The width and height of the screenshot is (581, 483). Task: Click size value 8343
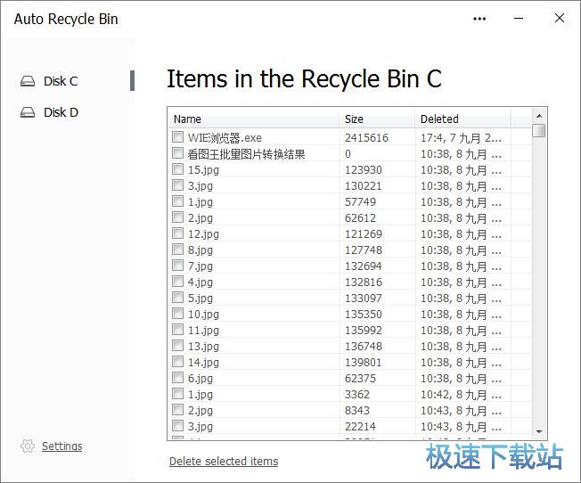(x=357, y=410)
